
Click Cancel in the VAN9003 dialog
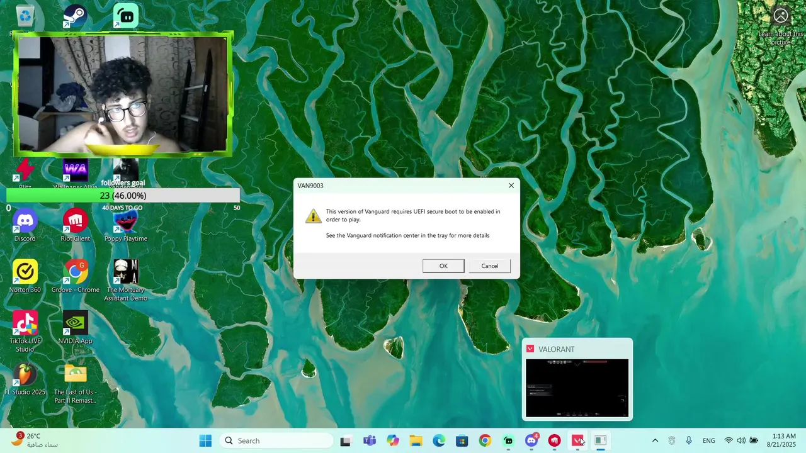click(x=490, y=266)
